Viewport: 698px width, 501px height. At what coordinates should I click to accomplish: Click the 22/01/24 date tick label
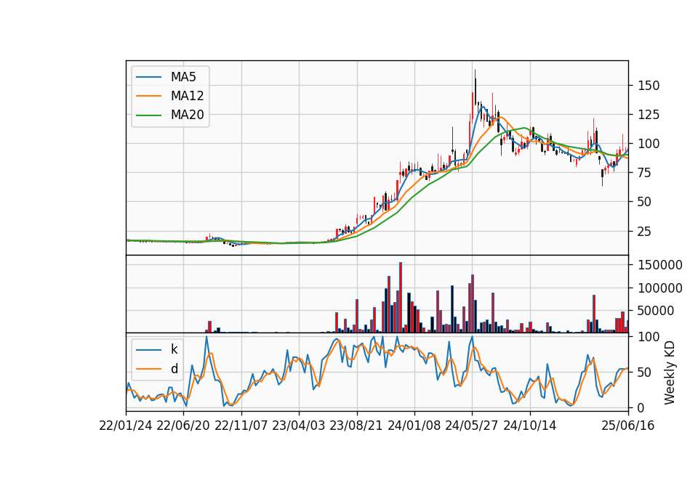click(x=126, y=426)
